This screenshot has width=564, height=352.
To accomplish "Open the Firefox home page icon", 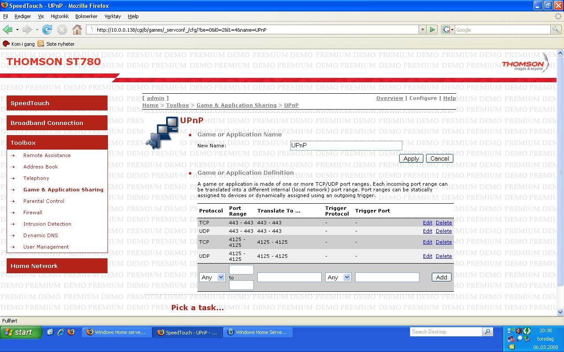I will (x=77, y=29).
